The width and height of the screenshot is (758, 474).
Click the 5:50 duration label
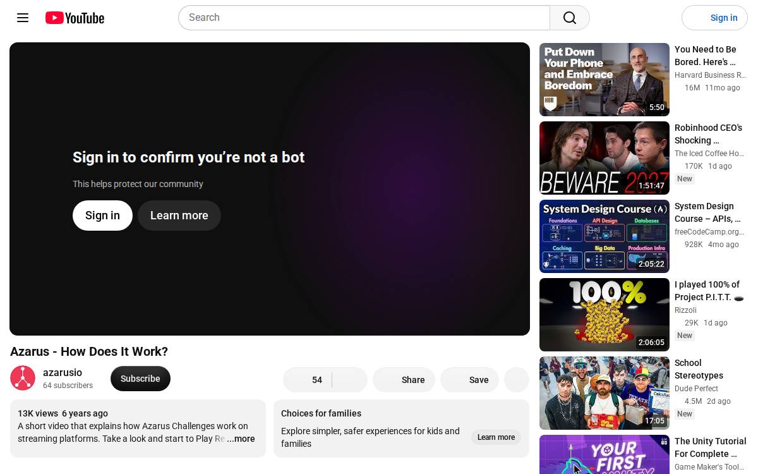(657, 107)
